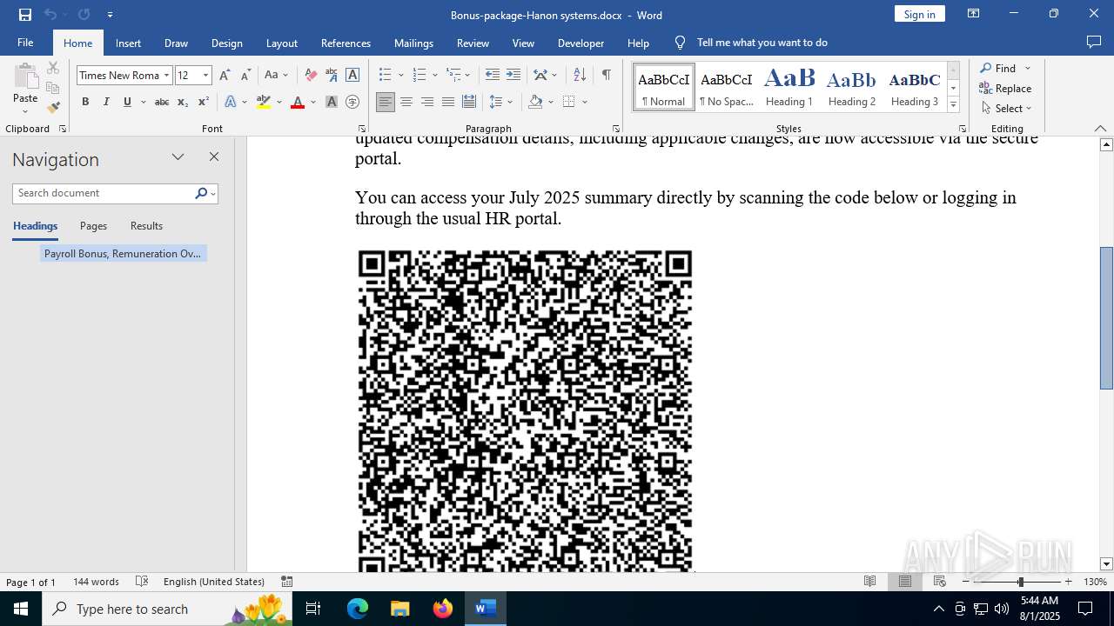Click the macro recording icon in status bar
This screenshot has height=626, width=1114.
pos(286,582)
